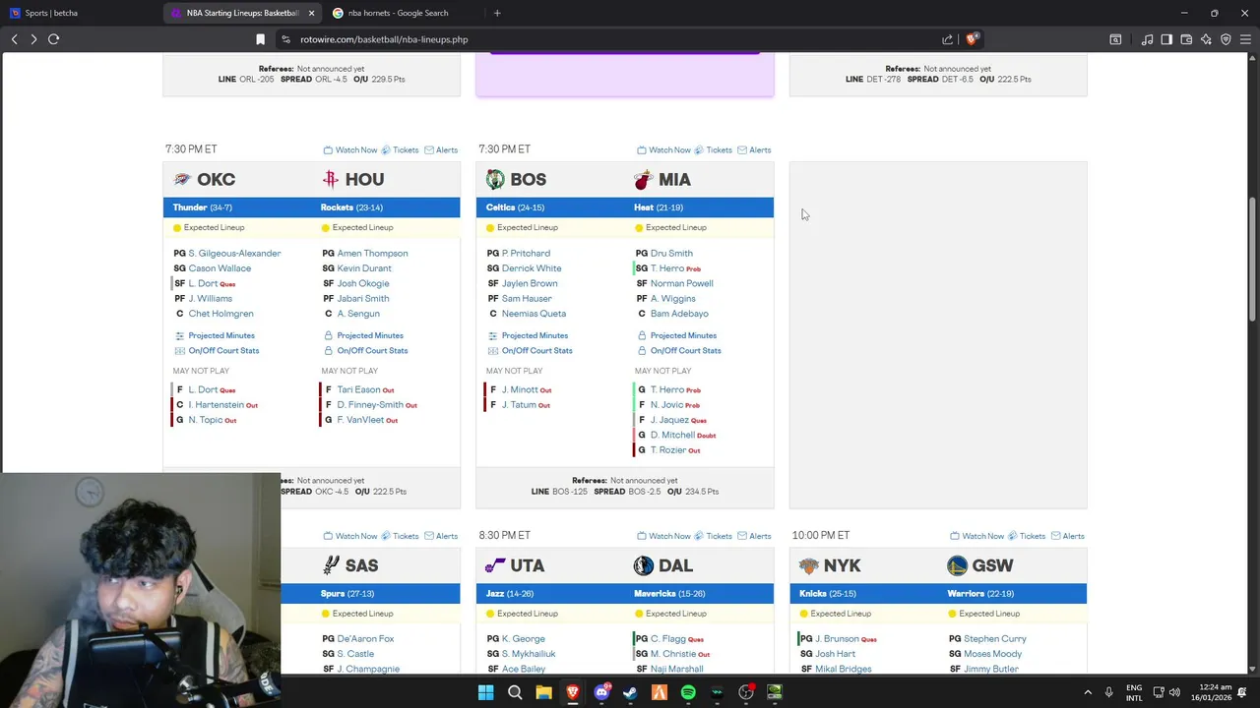Click T. Rozier in May Not Play list
The image size is (1260, 708).
point(668,450)
